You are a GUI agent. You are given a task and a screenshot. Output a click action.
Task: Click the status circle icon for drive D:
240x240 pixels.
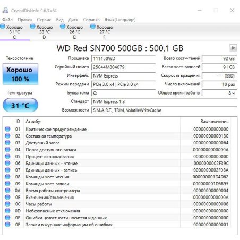32,27
